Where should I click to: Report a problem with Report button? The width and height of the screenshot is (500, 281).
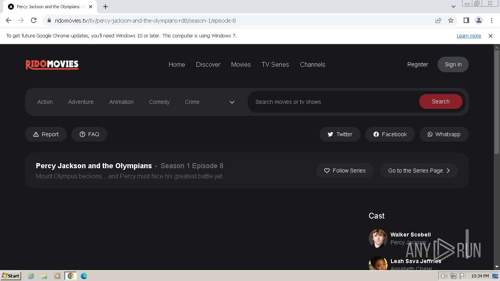tap(46, 134)
